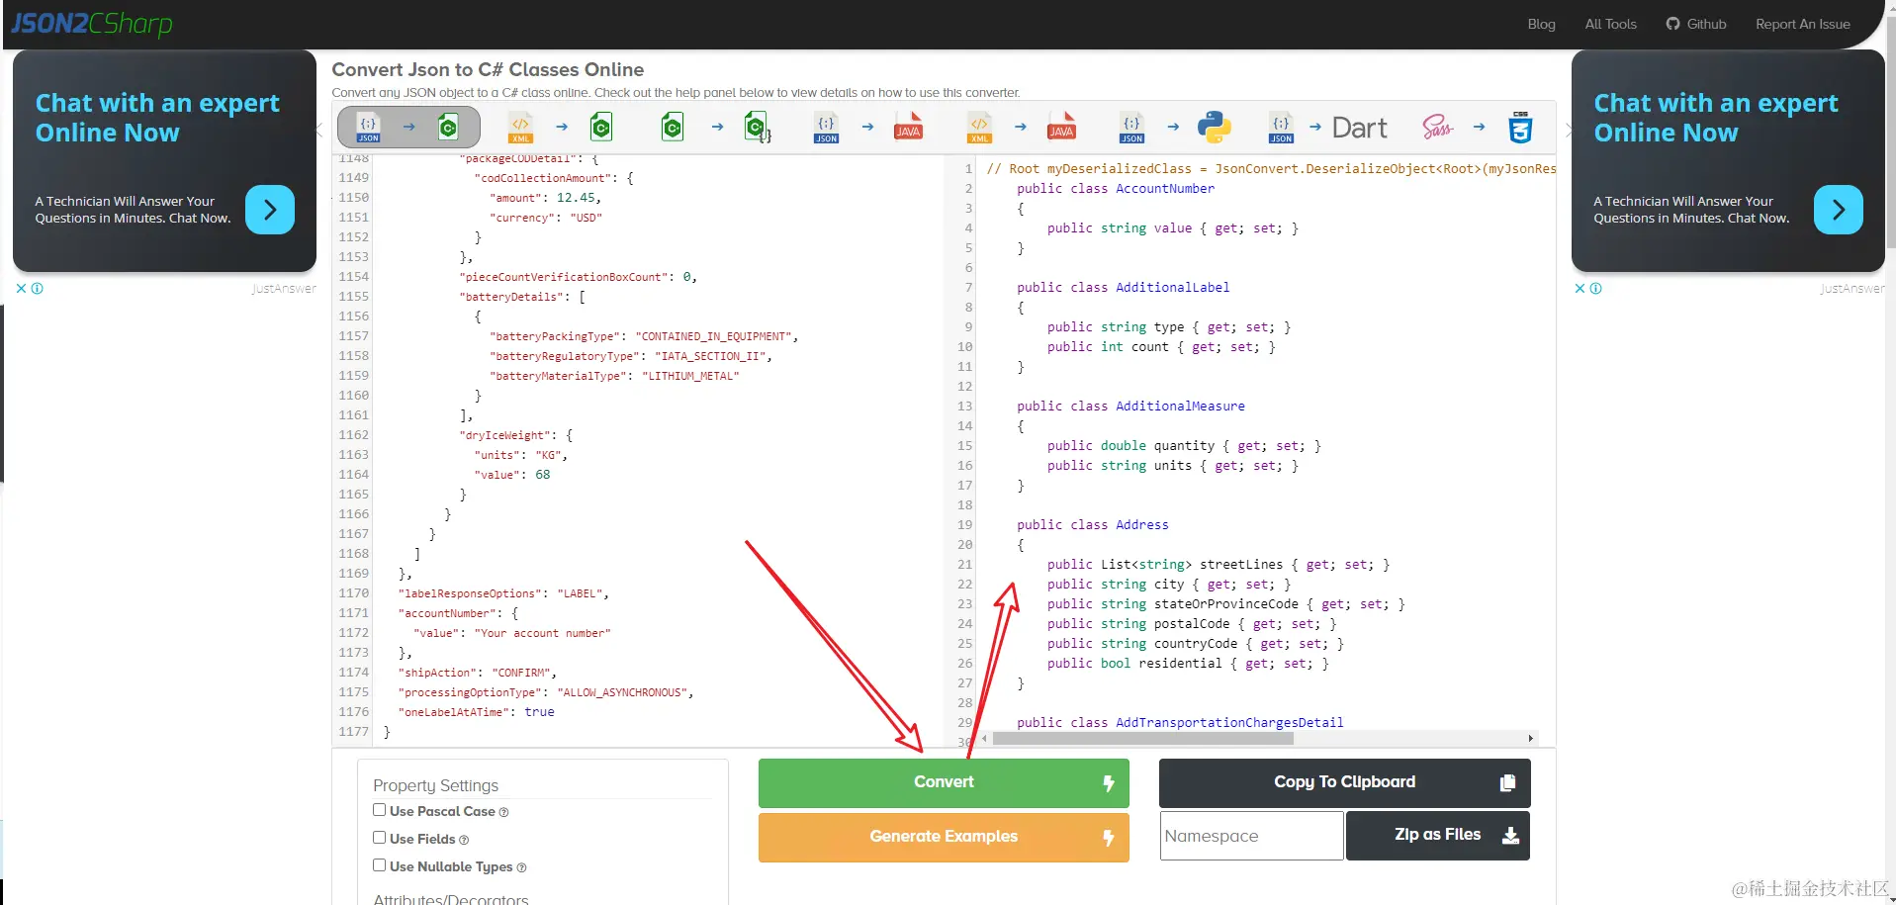The image size is (1896, 905).
Task: Enable Use Fields option
Action: [x=379, y=838]
